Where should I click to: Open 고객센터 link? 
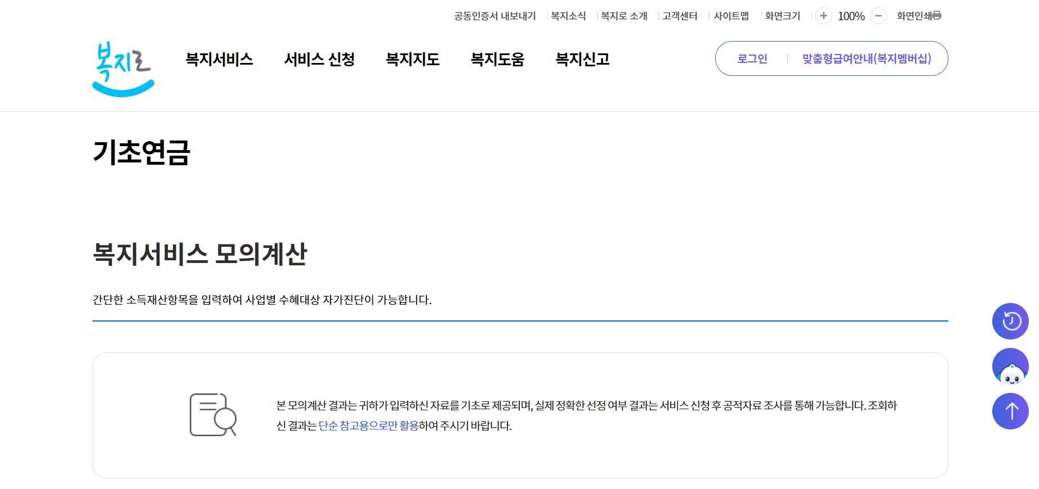(x=680, y=16)
